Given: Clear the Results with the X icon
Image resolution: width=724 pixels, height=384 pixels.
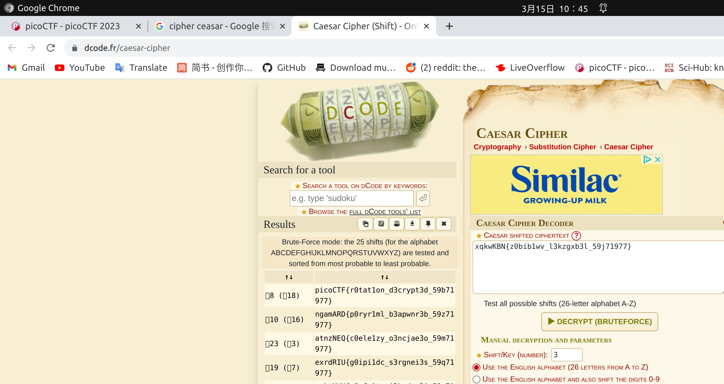Looking at the screenshot, I should (x=444, y=224).
